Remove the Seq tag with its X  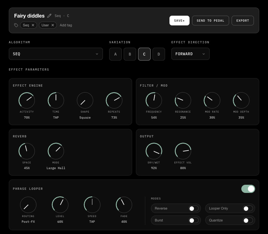click(33, 25)
